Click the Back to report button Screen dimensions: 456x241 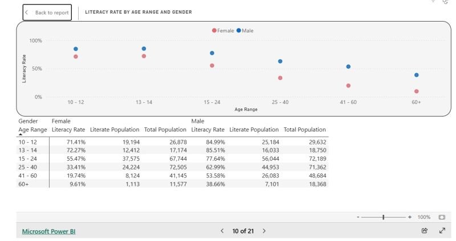[47, 13]
